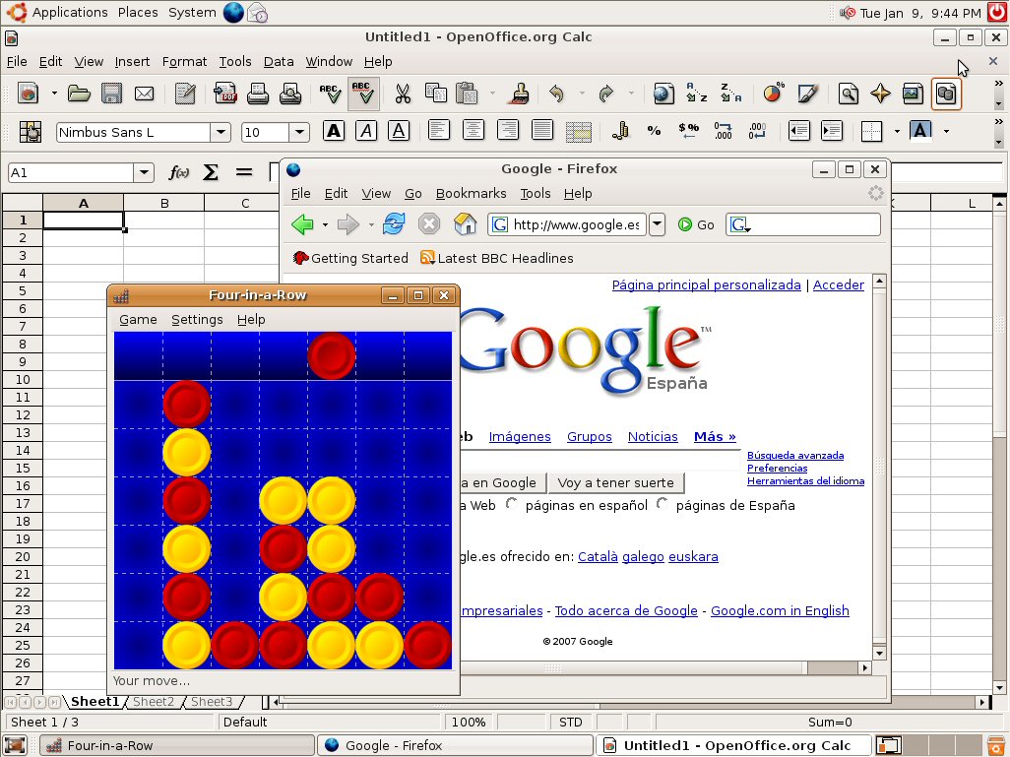
Task: Open the Noticias link on Google
Action: pyautogui.click(x=653, y=437)
